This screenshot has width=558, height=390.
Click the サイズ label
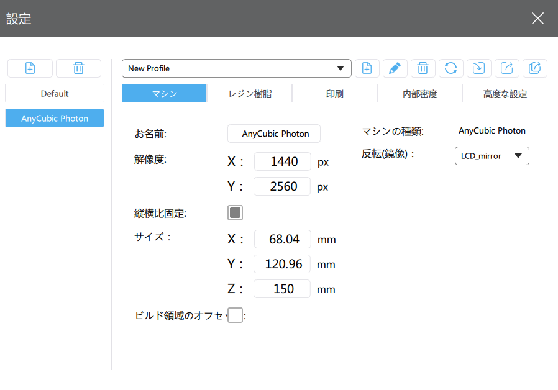[x=153, y=237]
